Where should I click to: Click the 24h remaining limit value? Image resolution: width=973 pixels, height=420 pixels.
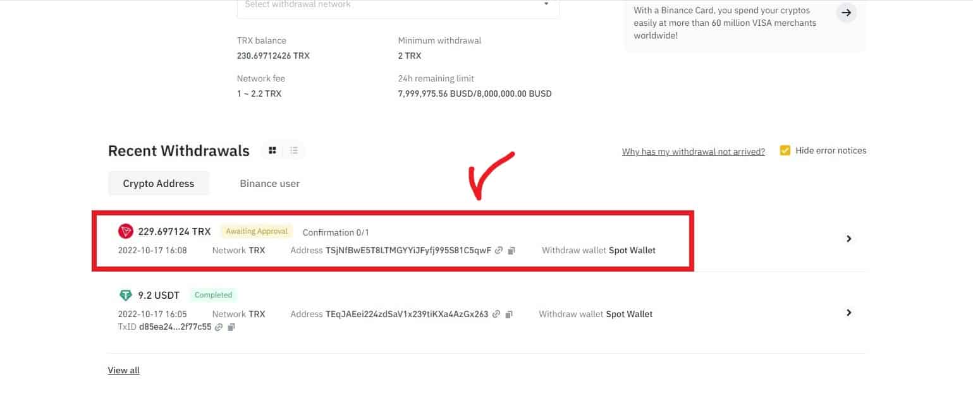click(x=475, y=93)
